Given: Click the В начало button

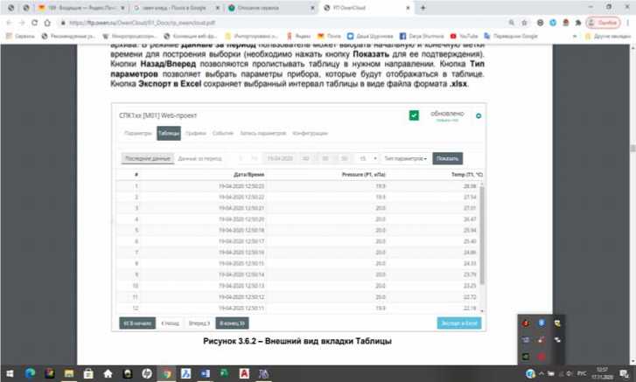Looking at the screenshot, I should [x=137, y=323].
